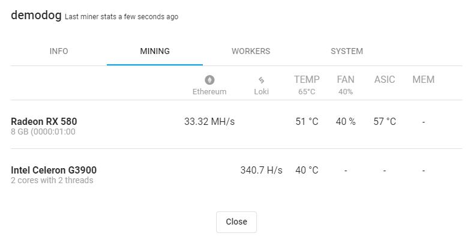Viewport: 470px width, 239px height.
Task: Select the MINING tab
Action: click(155, 51)
